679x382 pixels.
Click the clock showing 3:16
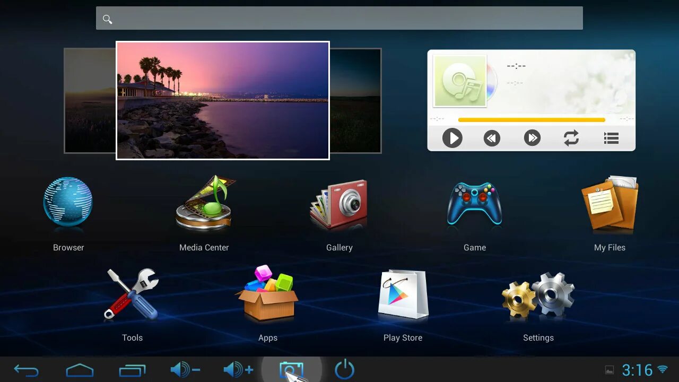pyautogui.click(x=637, y=370)
